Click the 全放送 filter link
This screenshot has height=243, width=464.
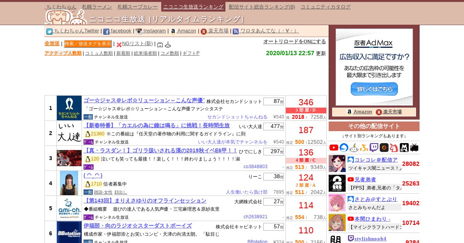click(x=52, y=44)
